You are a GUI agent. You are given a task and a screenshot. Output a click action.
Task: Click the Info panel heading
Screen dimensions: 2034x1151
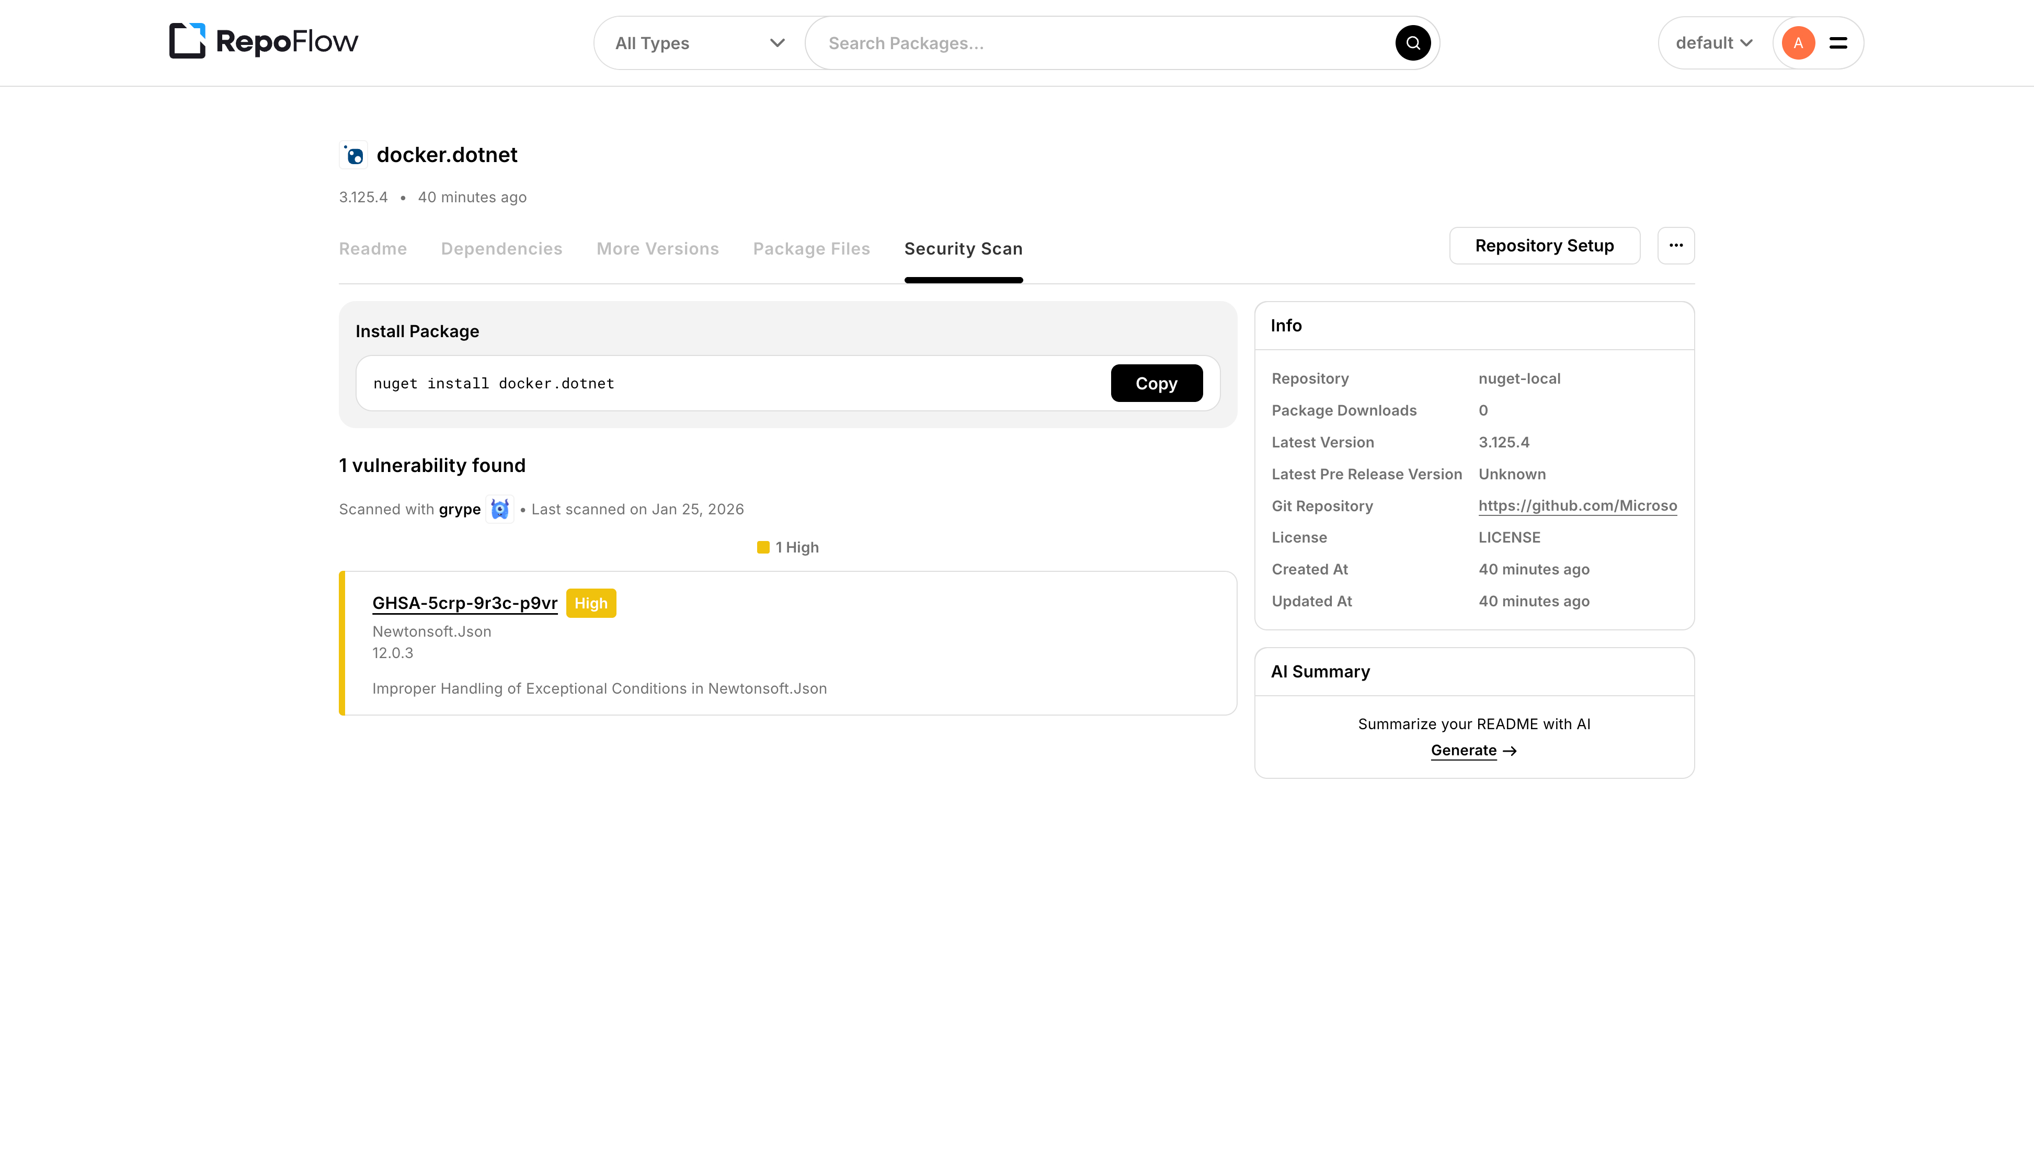pos(1285,326)
